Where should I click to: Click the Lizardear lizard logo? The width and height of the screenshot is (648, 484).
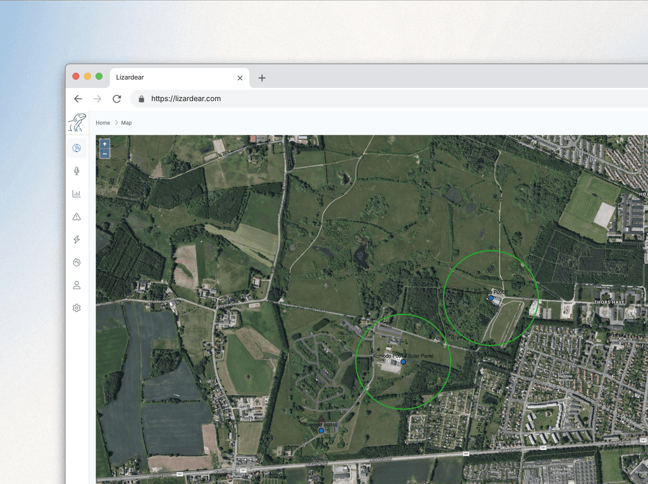tap(77, 122)
